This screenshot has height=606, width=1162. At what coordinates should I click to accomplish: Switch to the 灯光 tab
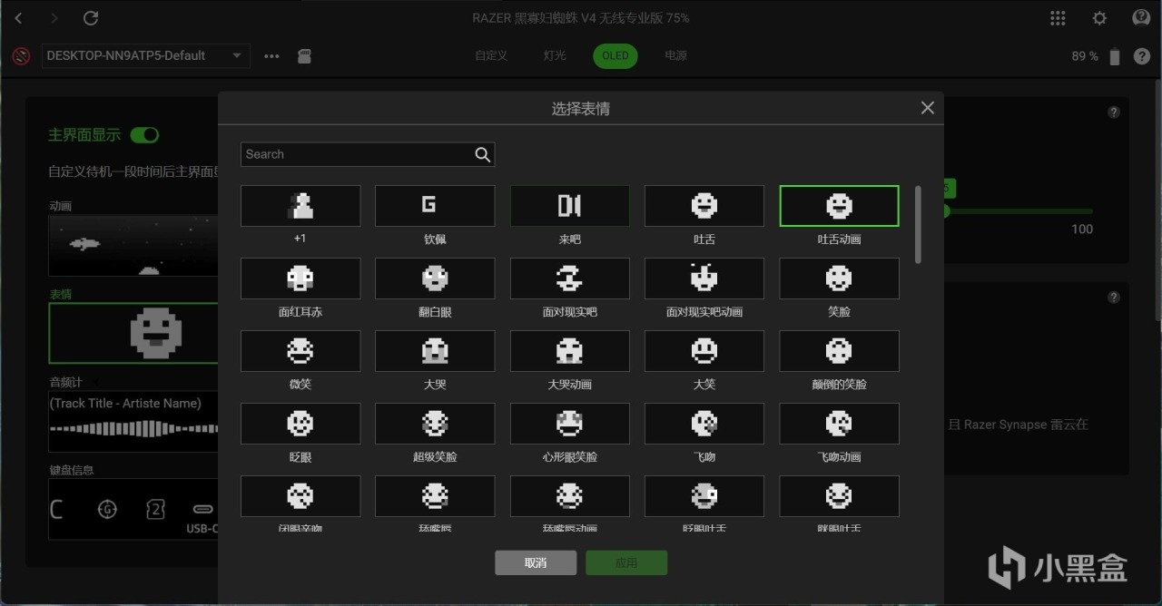555,55
